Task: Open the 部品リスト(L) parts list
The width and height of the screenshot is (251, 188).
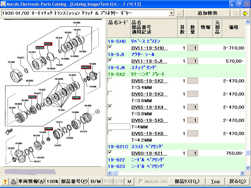Action: [x=187, y=181]
